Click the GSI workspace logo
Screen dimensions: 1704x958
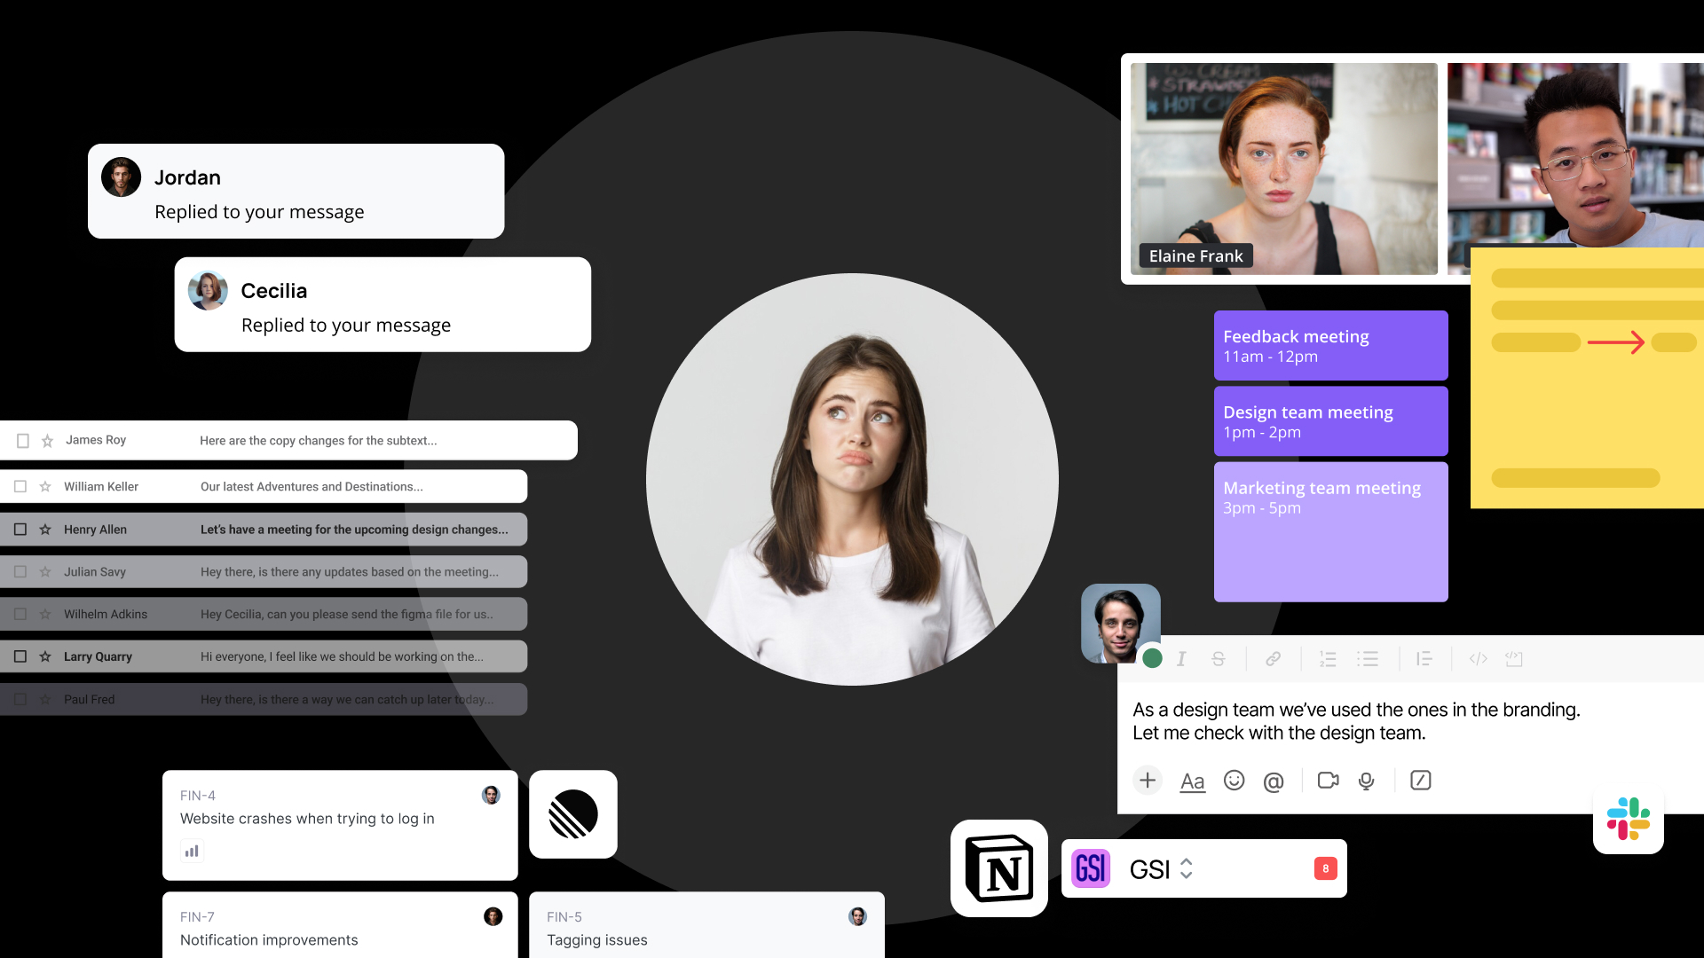(1091, 868)
